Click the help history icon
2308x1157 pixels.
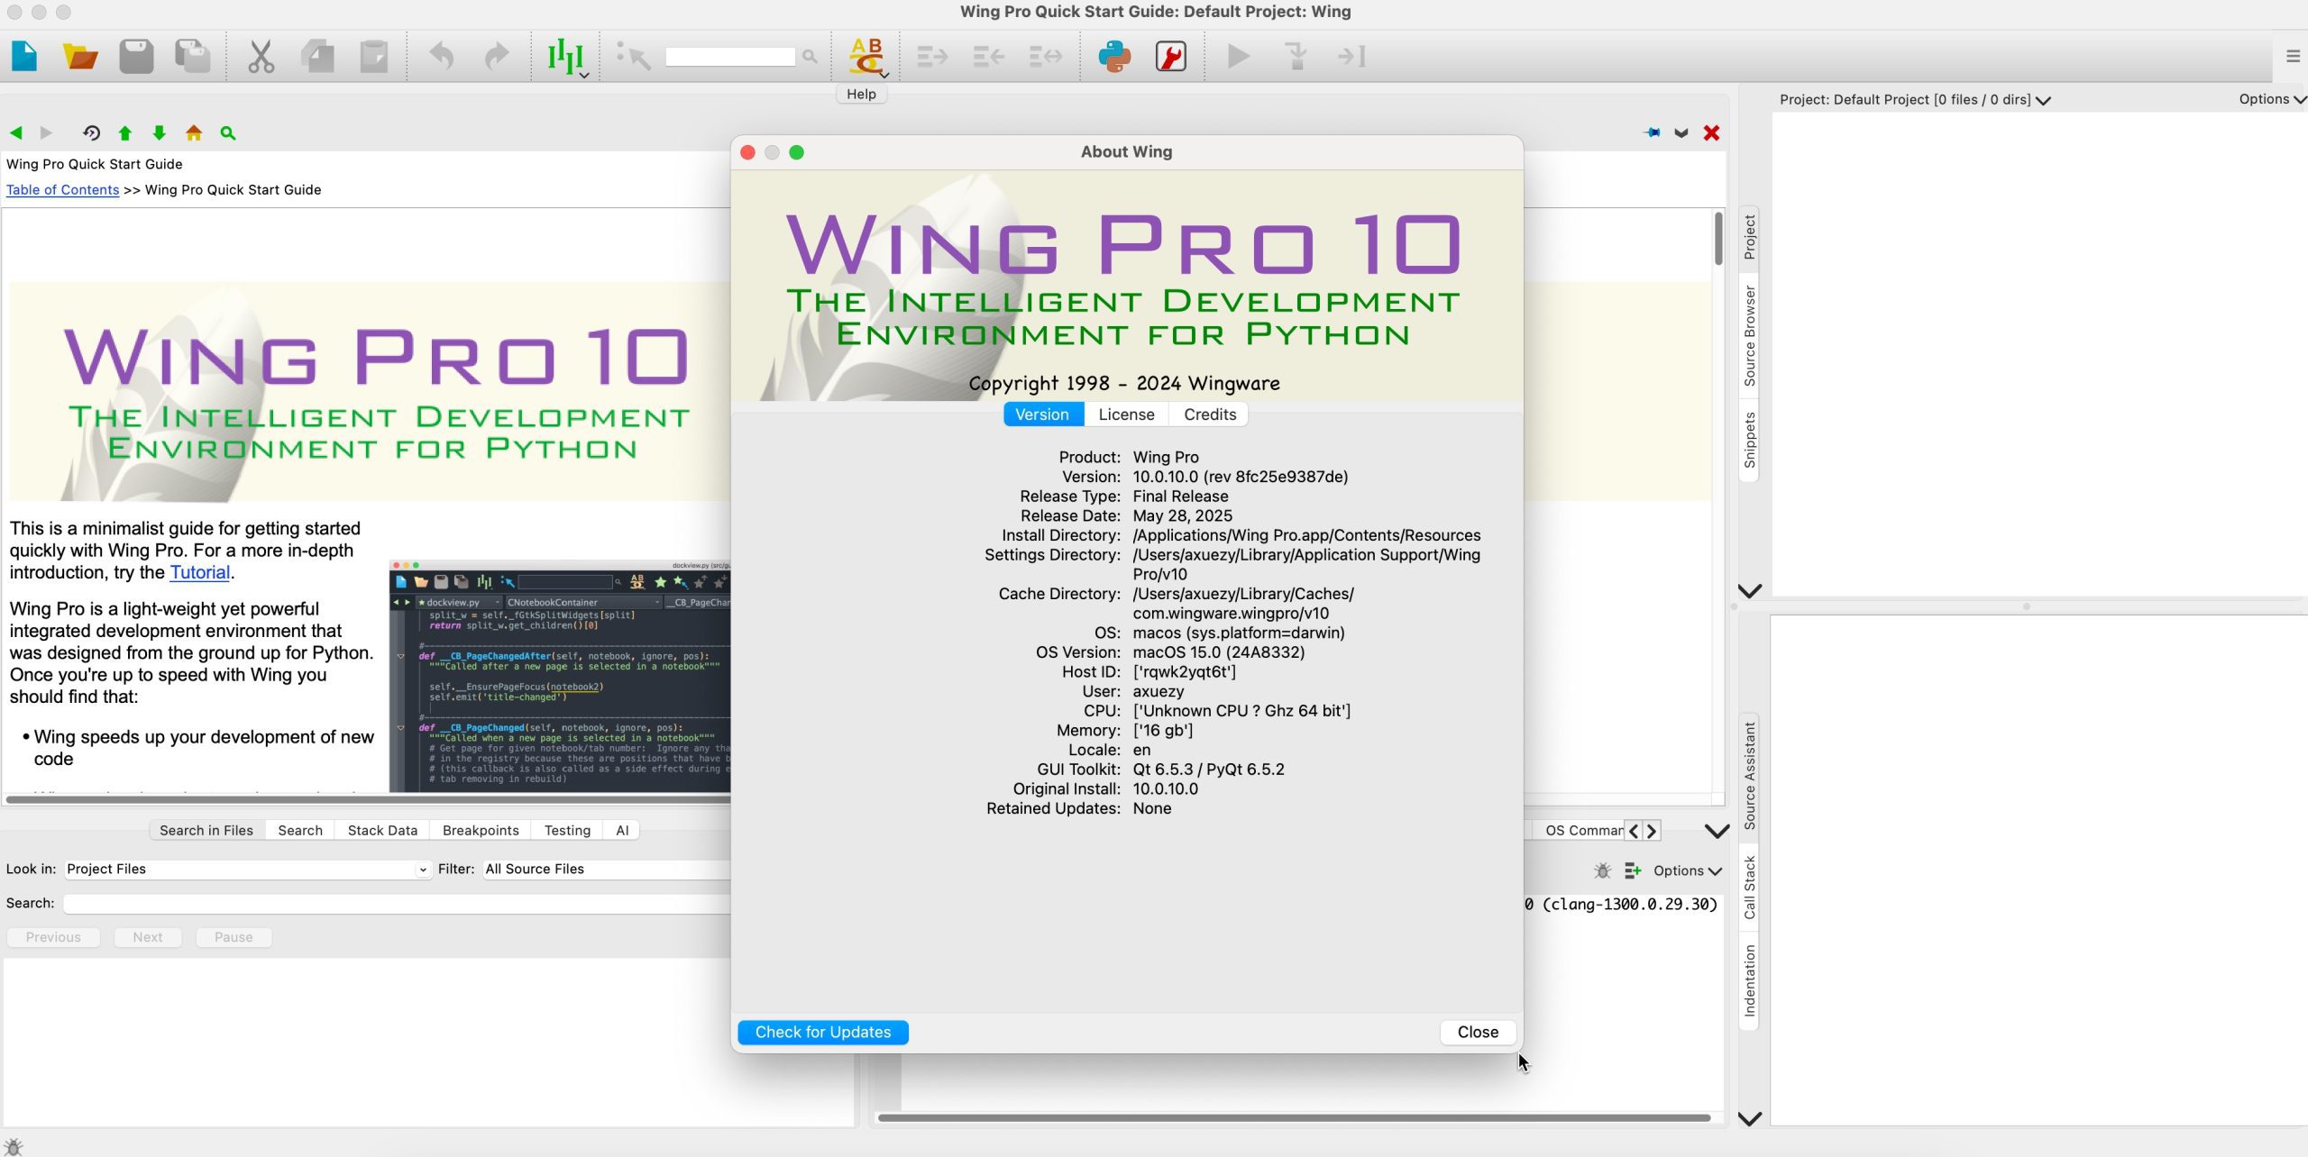(91, 133)
